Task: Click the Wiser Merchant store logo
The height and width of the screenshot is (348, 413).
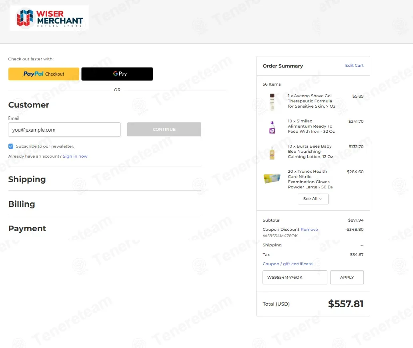Action: point(49,18)
